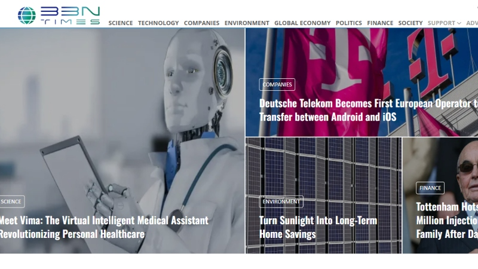Click the ENVIRONMENT tag on solar panel story
Image resolution: width=478 pixels, height=269 pixels.
pyautogui.click(x=281, y=201)
